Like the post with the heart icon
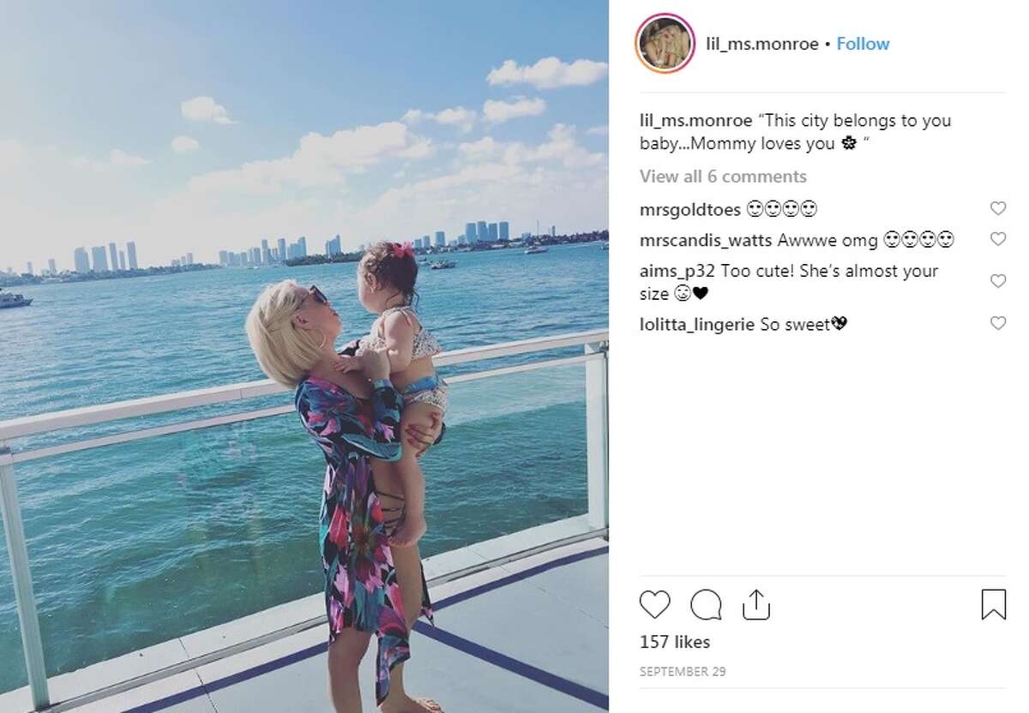 [x=655, y=605]
